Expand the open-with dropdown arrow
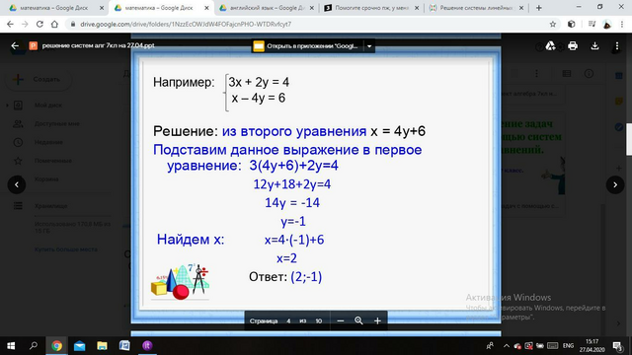632x355 pixels. 369,46
